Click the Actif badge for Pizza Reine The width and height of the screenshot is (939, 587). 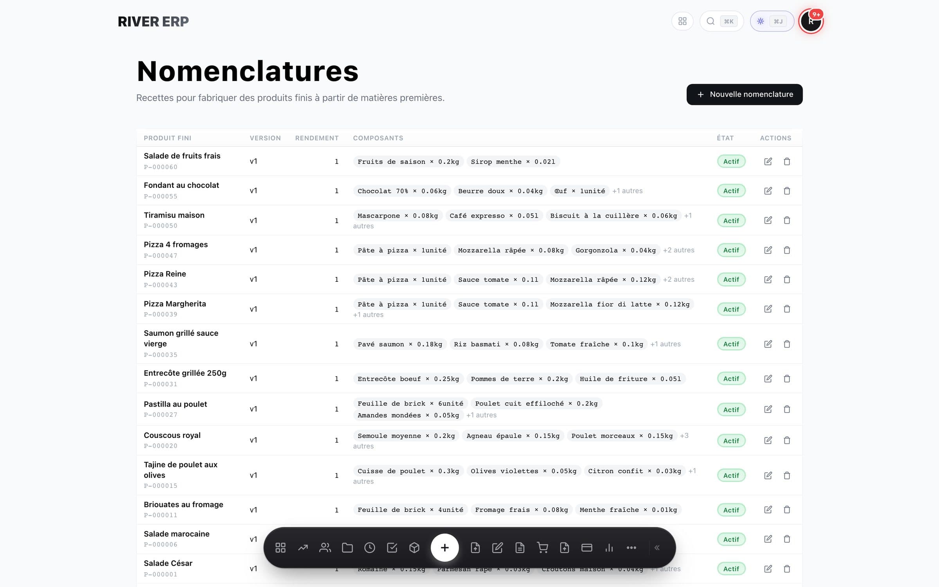[x=731, y=279]
